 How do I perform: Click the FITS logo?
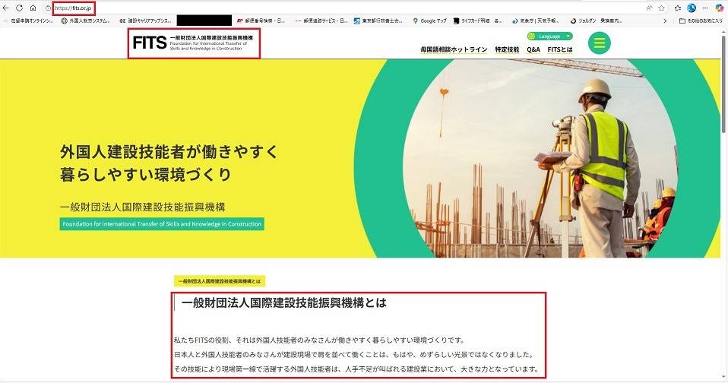click(194, 43)
